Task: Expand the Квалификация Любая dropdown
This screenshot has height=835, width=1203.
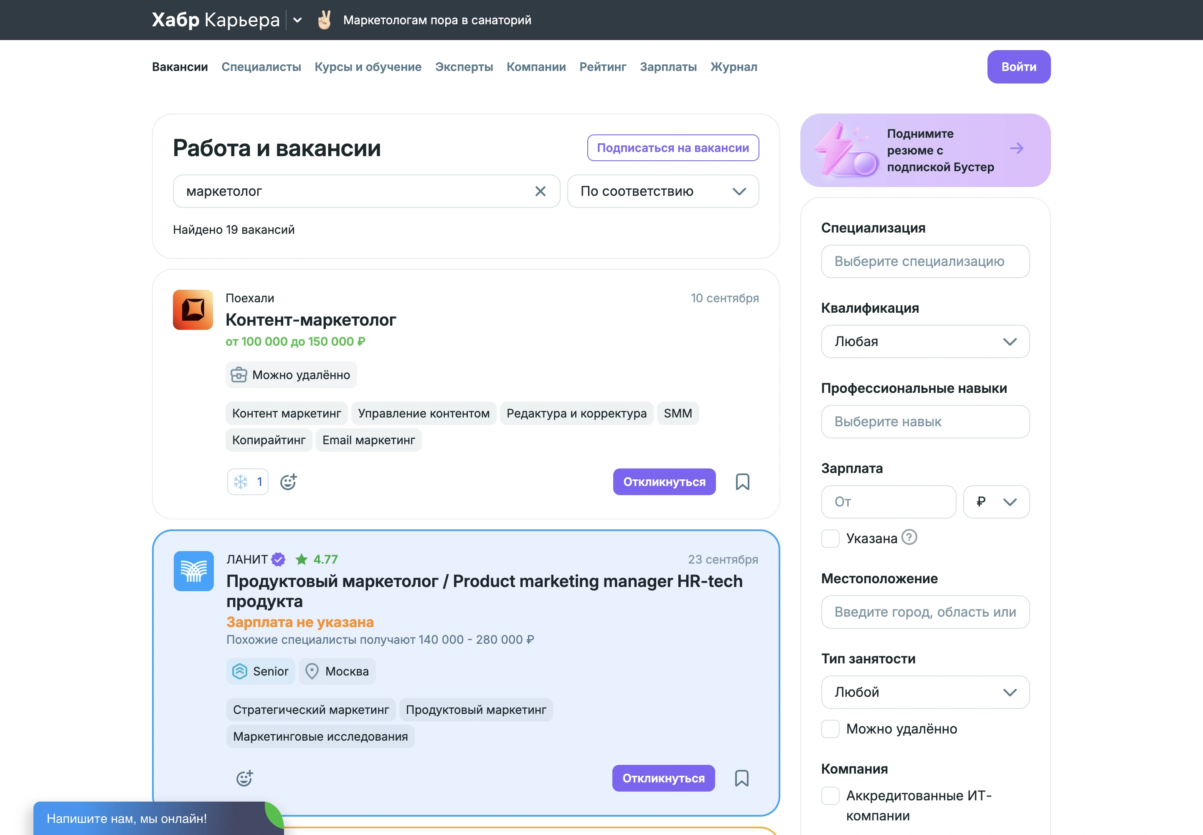Action: click(x=925, y=342)
